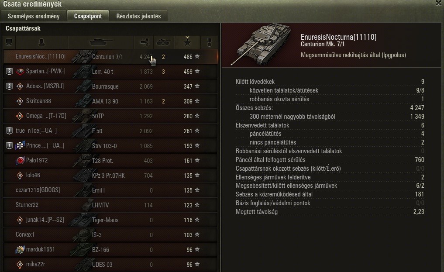The height and width of the screenshot is (272, 444).
Task: Select cezar1319[GDOGS] Emil I row
Action: [x=110, y=190]
